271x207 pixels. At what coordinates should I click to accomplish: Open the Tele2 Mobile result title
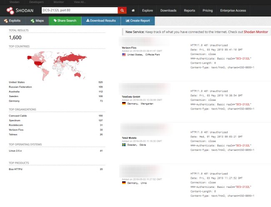[129, 138]
